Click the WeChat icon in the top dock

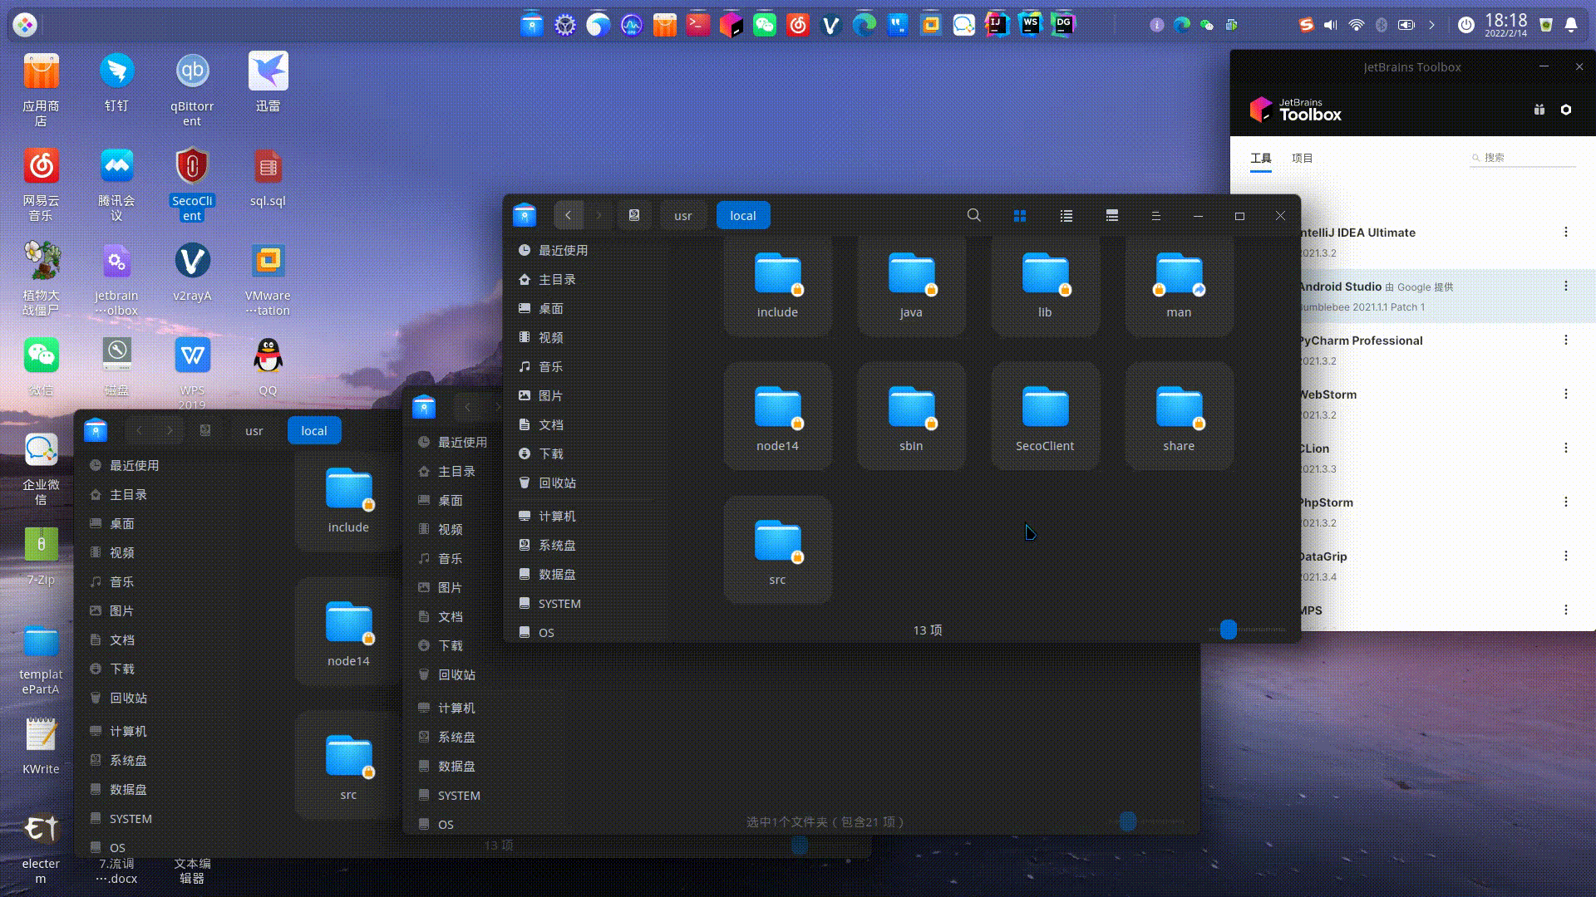(765, 24)
